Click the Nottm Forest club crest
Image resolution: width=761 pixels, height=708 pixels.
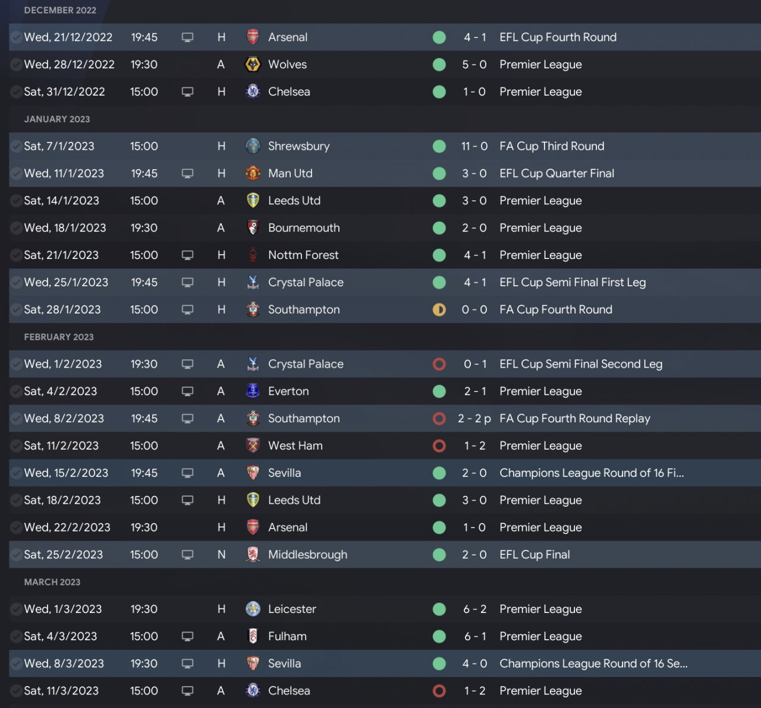tap(253, 255)
